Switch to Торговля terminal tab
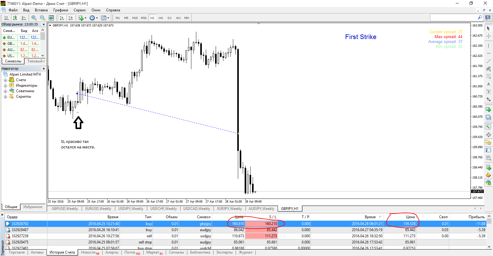493x256 pixels. (17, 252)
